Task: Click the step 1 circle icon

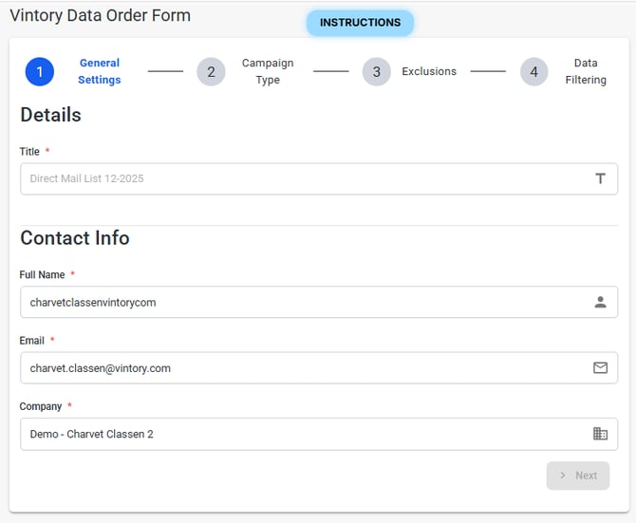Action: (x=39, y=71)
